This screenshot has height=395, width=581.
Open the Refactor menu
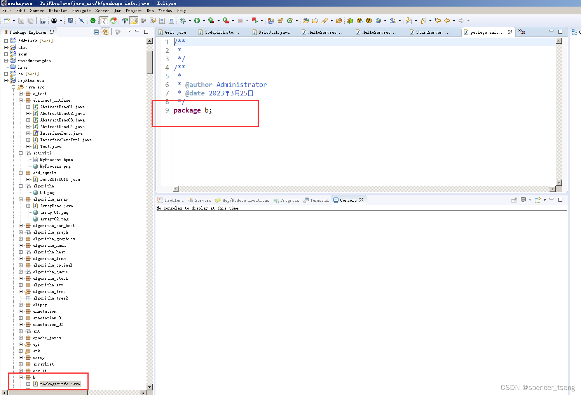(58, 10)
